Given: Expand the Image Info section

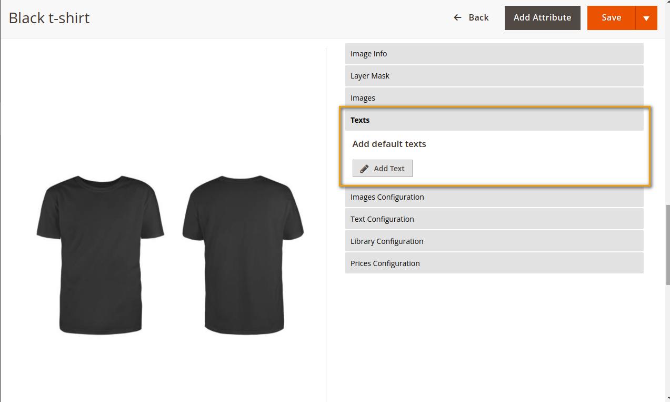Looking at the screenshot, I should point(494,54).
